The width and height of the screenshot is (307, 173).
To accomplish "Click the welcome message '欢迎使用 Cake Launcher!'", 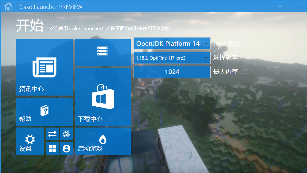I will 76,28.
